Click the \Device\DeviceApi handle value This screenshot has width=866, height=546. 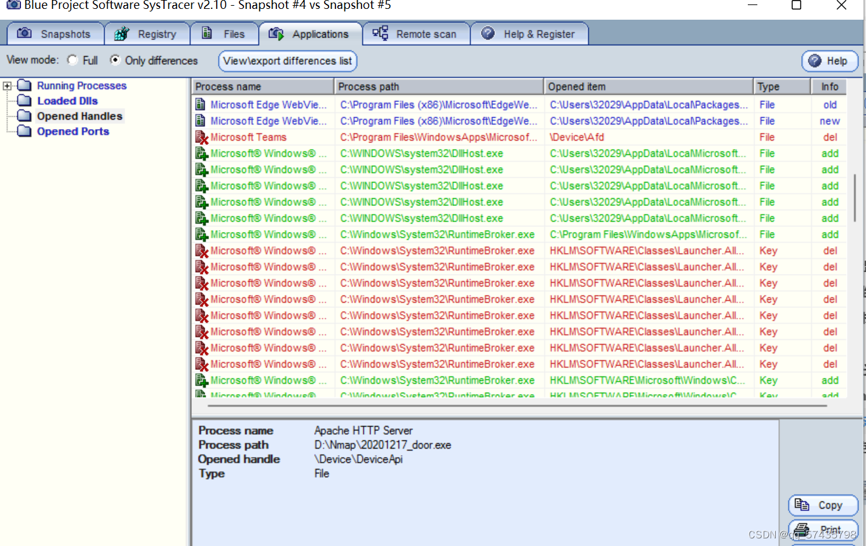[x=358, y=459]
